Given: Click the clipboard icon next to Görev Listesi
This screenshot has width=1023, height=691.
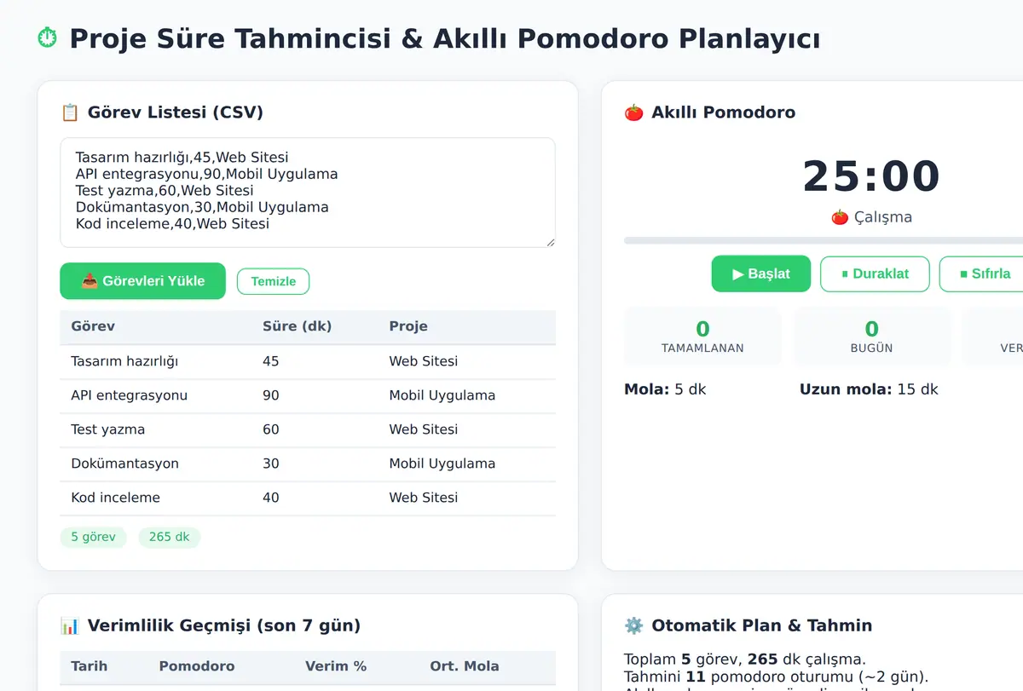Looking at the screenshot, I should (70, 112).
